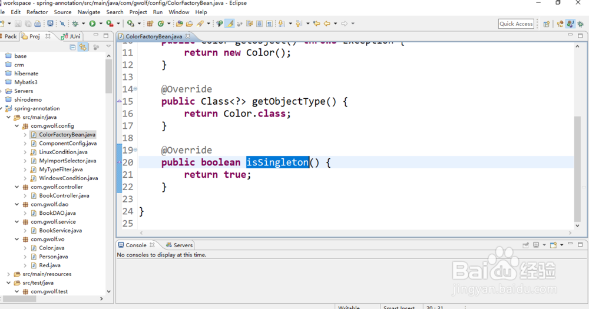
Task: Toggle Show Whitespace Characters pilcrow button
Action: (x=269, y=24)
